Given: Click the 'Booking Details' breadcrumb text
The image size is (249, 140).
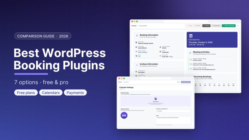Looking at the screenshot, I should pos(143,26).
